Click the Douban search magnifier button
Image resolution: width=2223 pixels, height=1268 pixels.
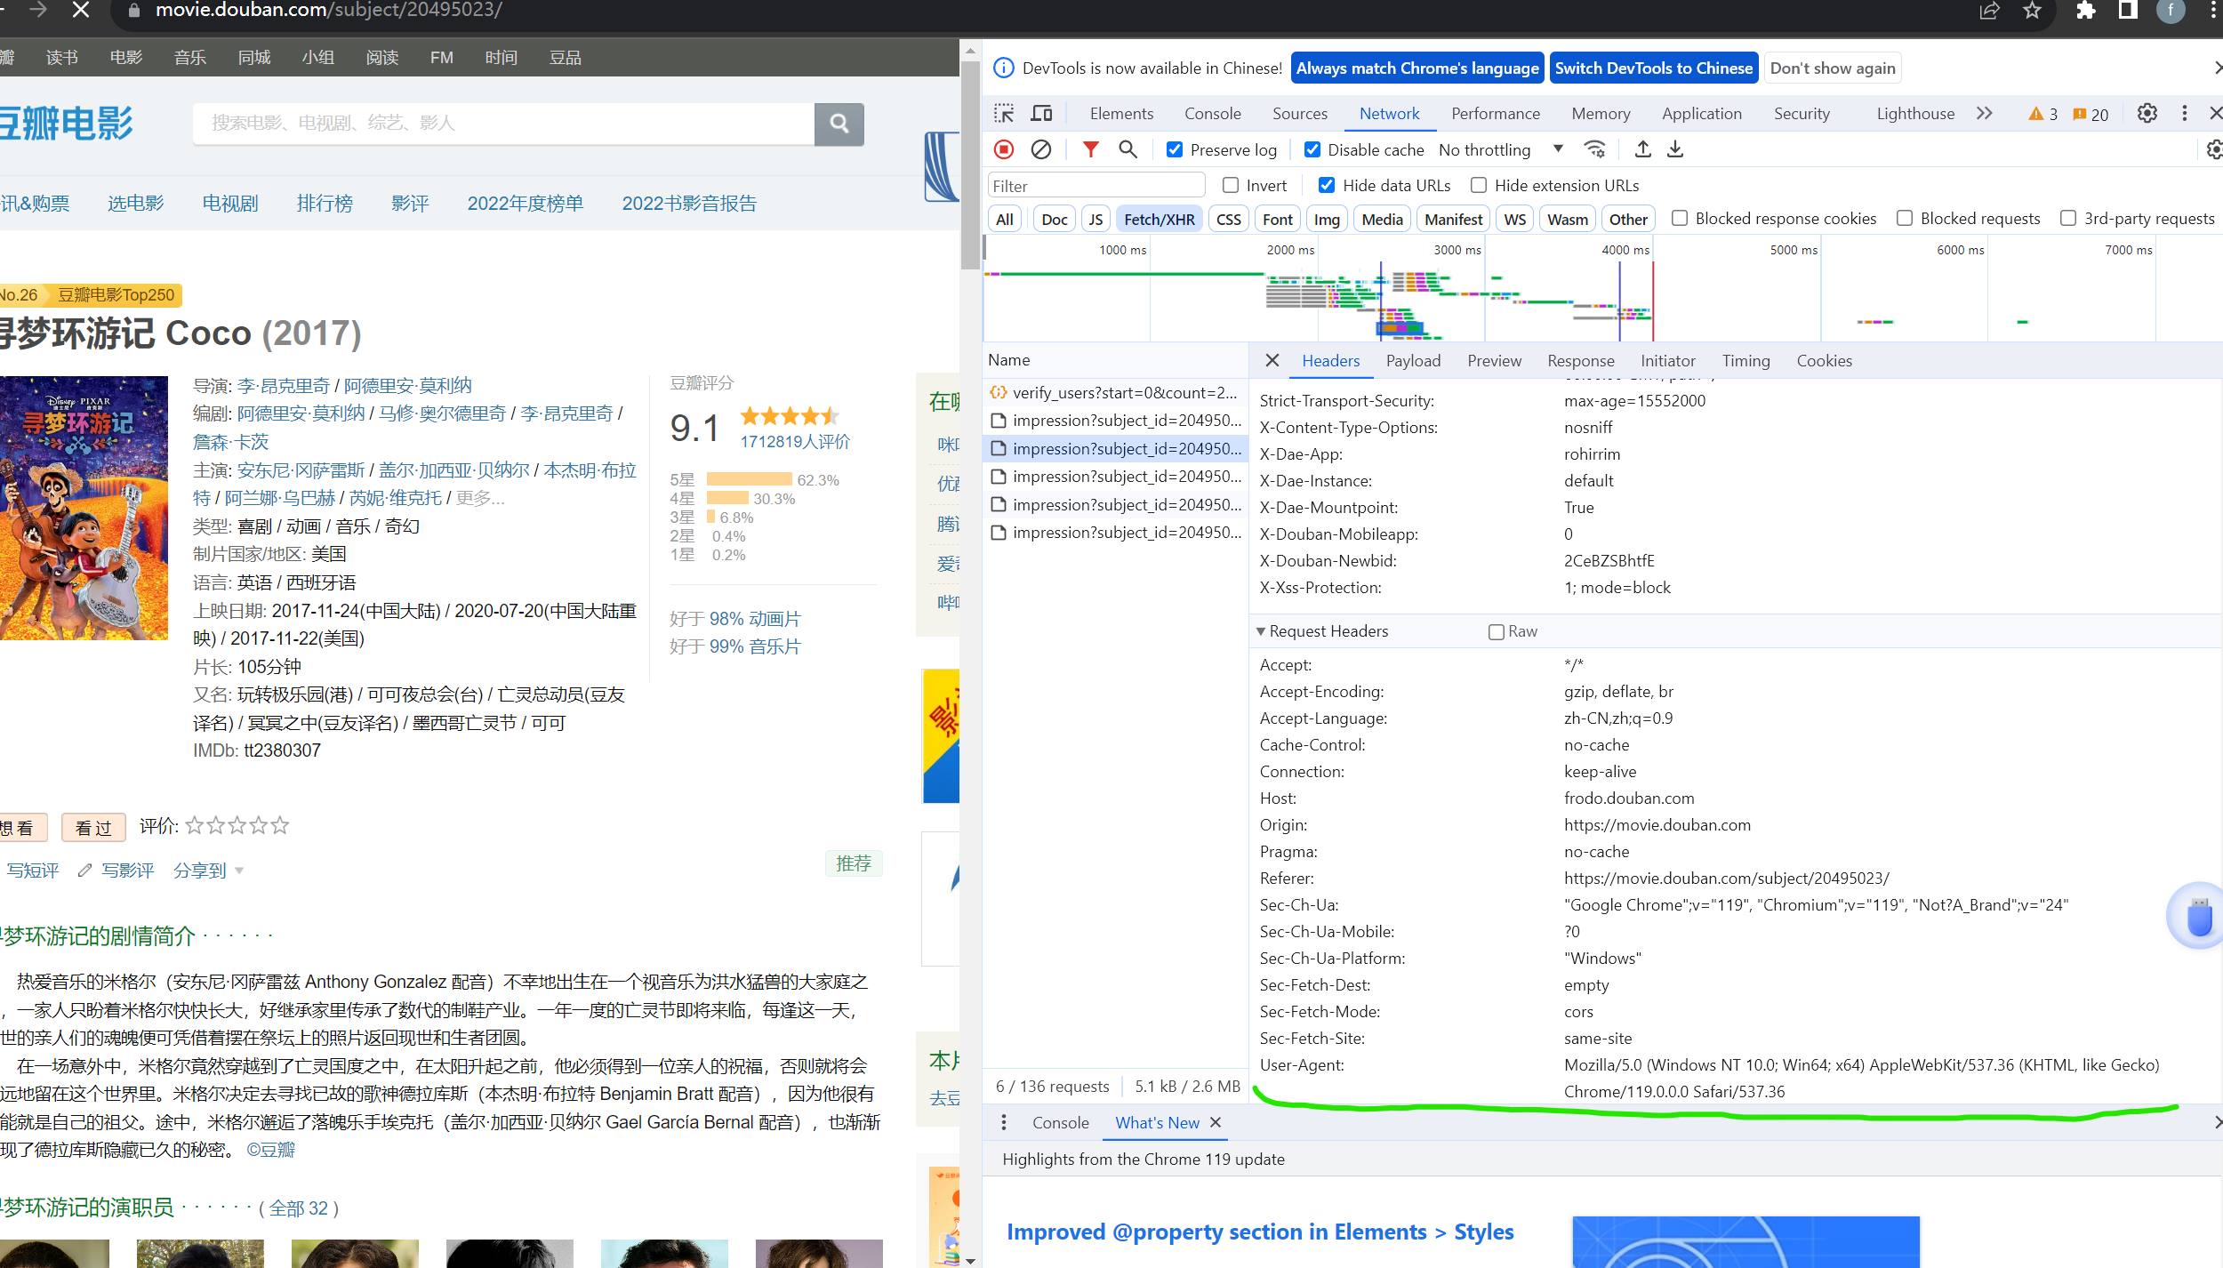(x=839, y=124)
